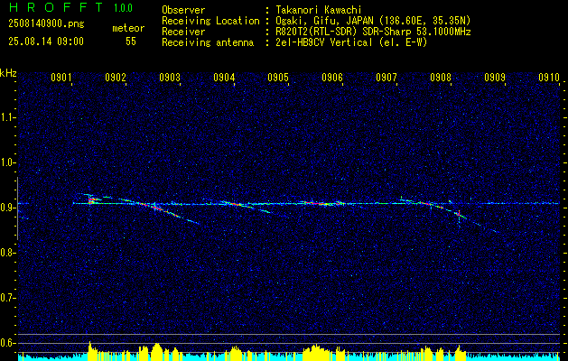Click the 0902 time marker
The width and height of the screenshot is (568, 361).
116,78
